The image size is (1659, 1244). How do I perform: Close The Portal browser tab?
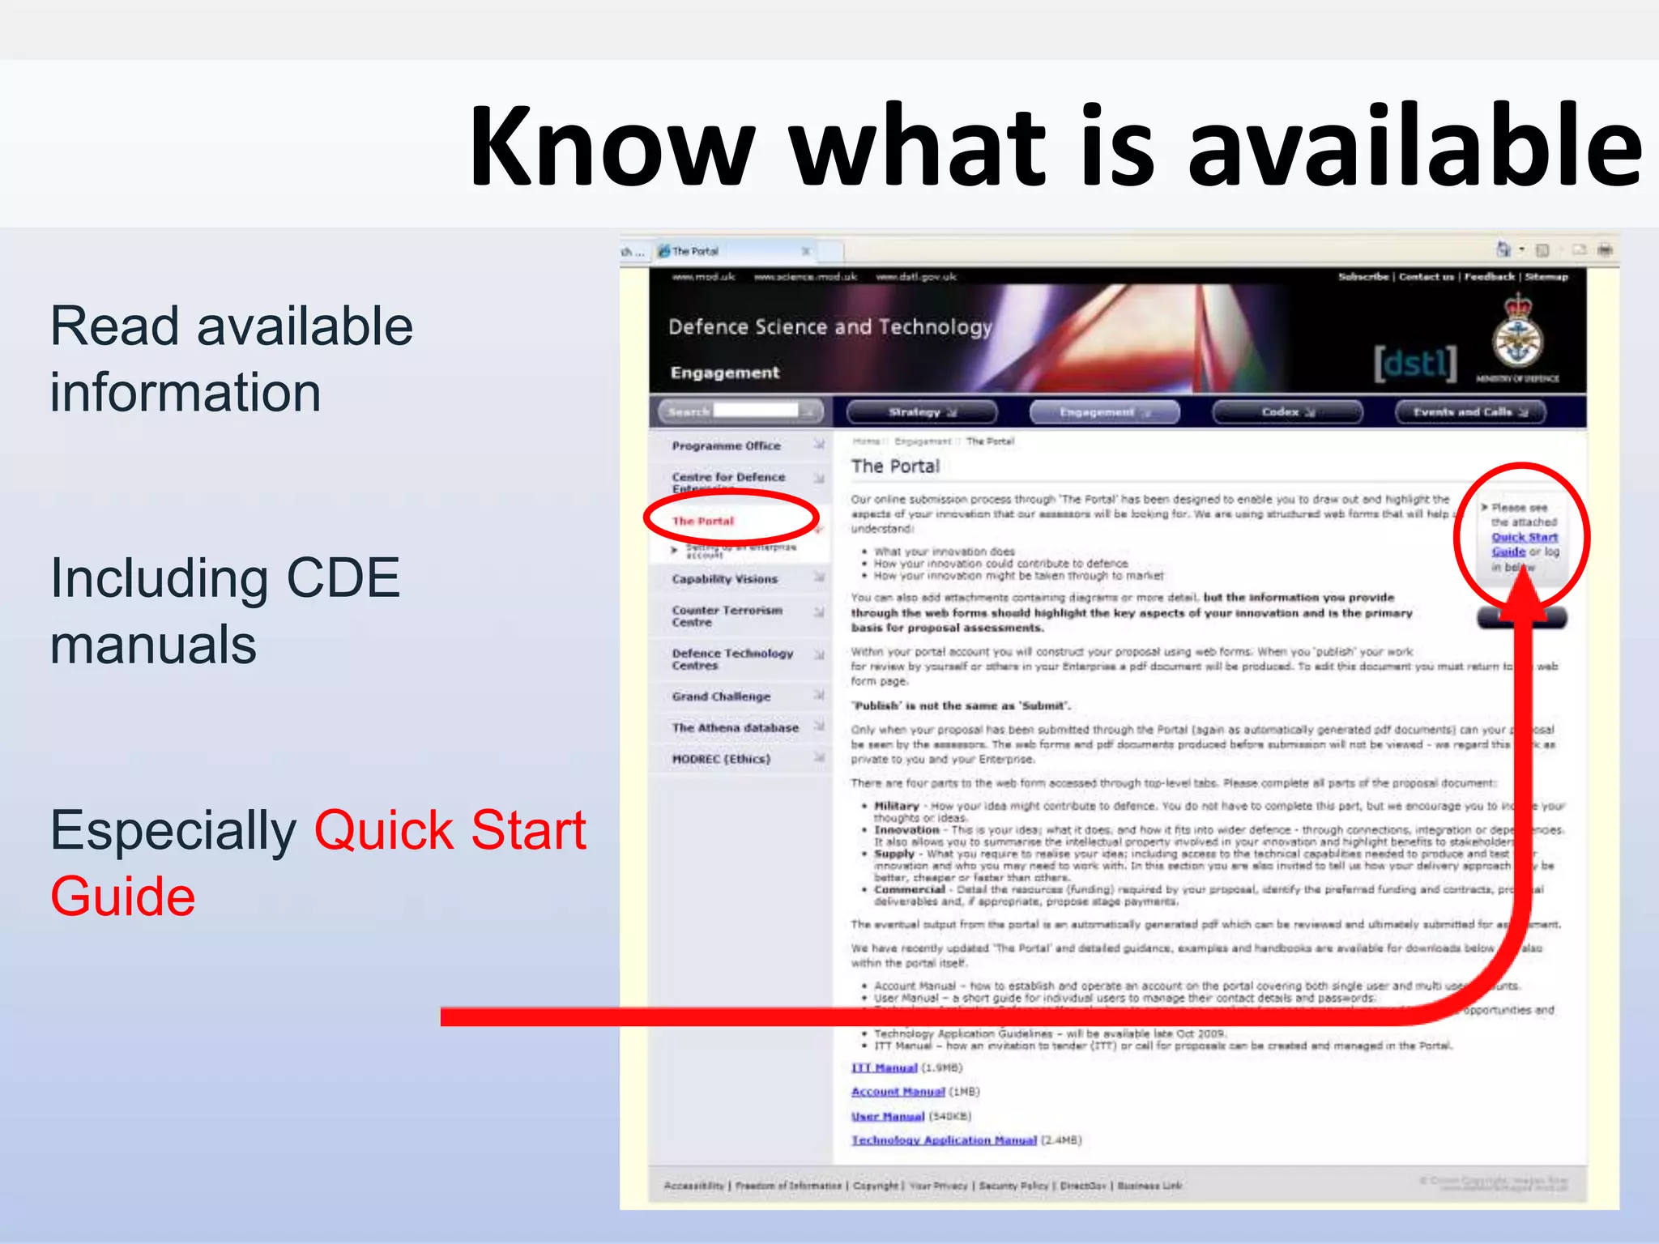coord(806,251)
